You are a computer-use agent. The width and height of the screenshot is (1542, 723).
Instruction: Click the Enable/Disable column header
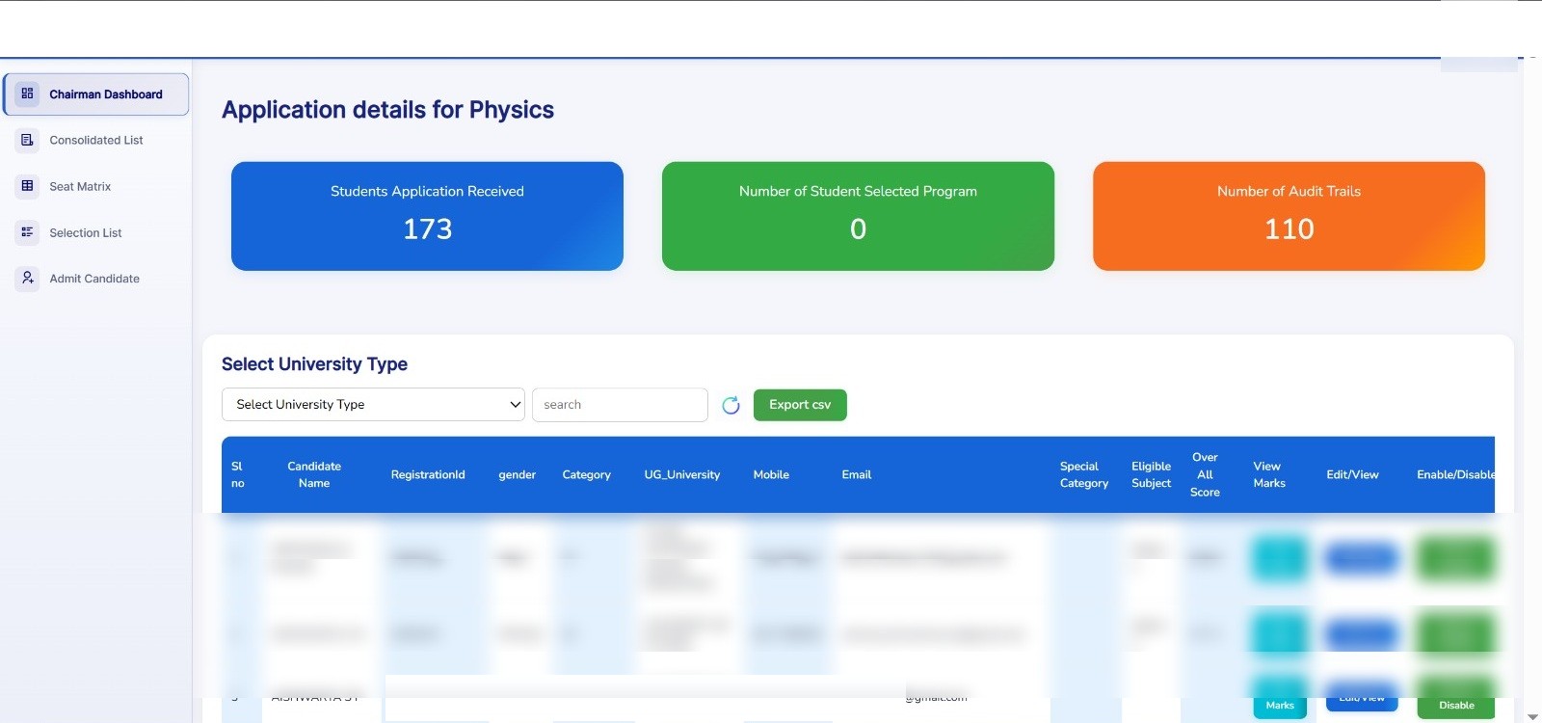tap(1455, 475)
